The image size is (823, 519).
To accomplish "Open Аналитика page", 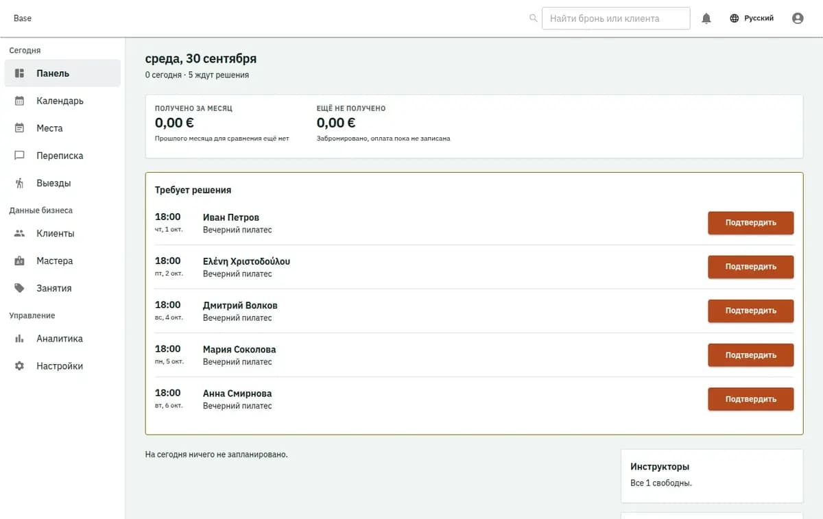I will pyautogui.click(x=62, y=339).
